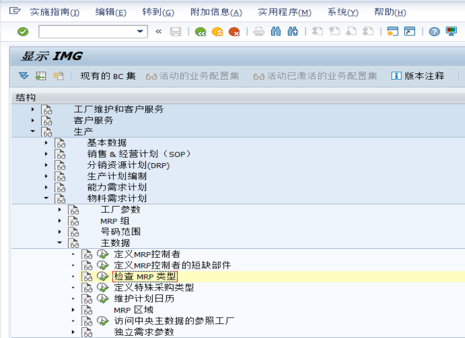Viewport: 465px width, 338px height.
Task: Click the documentation icon for 访问中央主数据的参照工厂
Action: (87, 321)
